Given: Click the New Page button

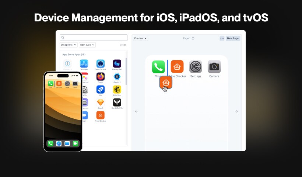Looking at the screenshot, I should click(233, 38).
